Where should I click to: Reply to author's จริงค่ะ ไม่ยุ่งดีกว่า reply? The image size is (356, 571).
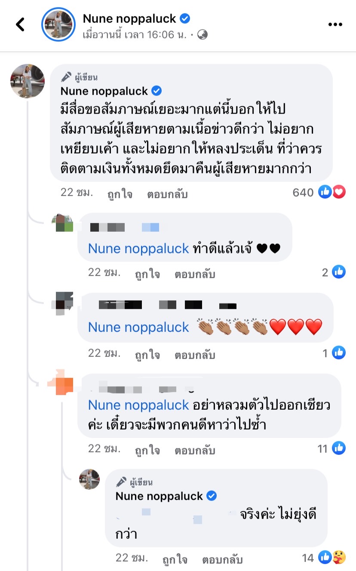pos(222,560)
